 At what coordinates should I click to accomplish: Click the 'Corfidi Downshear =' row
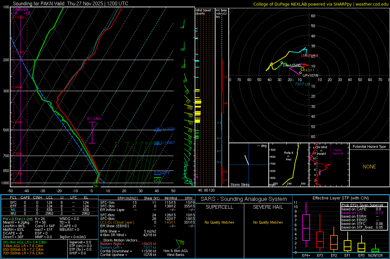tap(128, 251)
